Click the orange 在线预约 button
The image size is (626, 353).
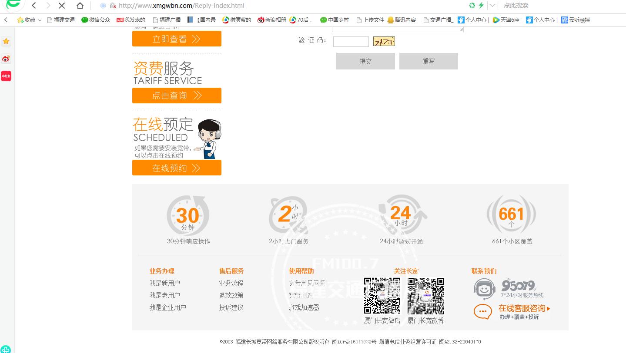[177, 168]
